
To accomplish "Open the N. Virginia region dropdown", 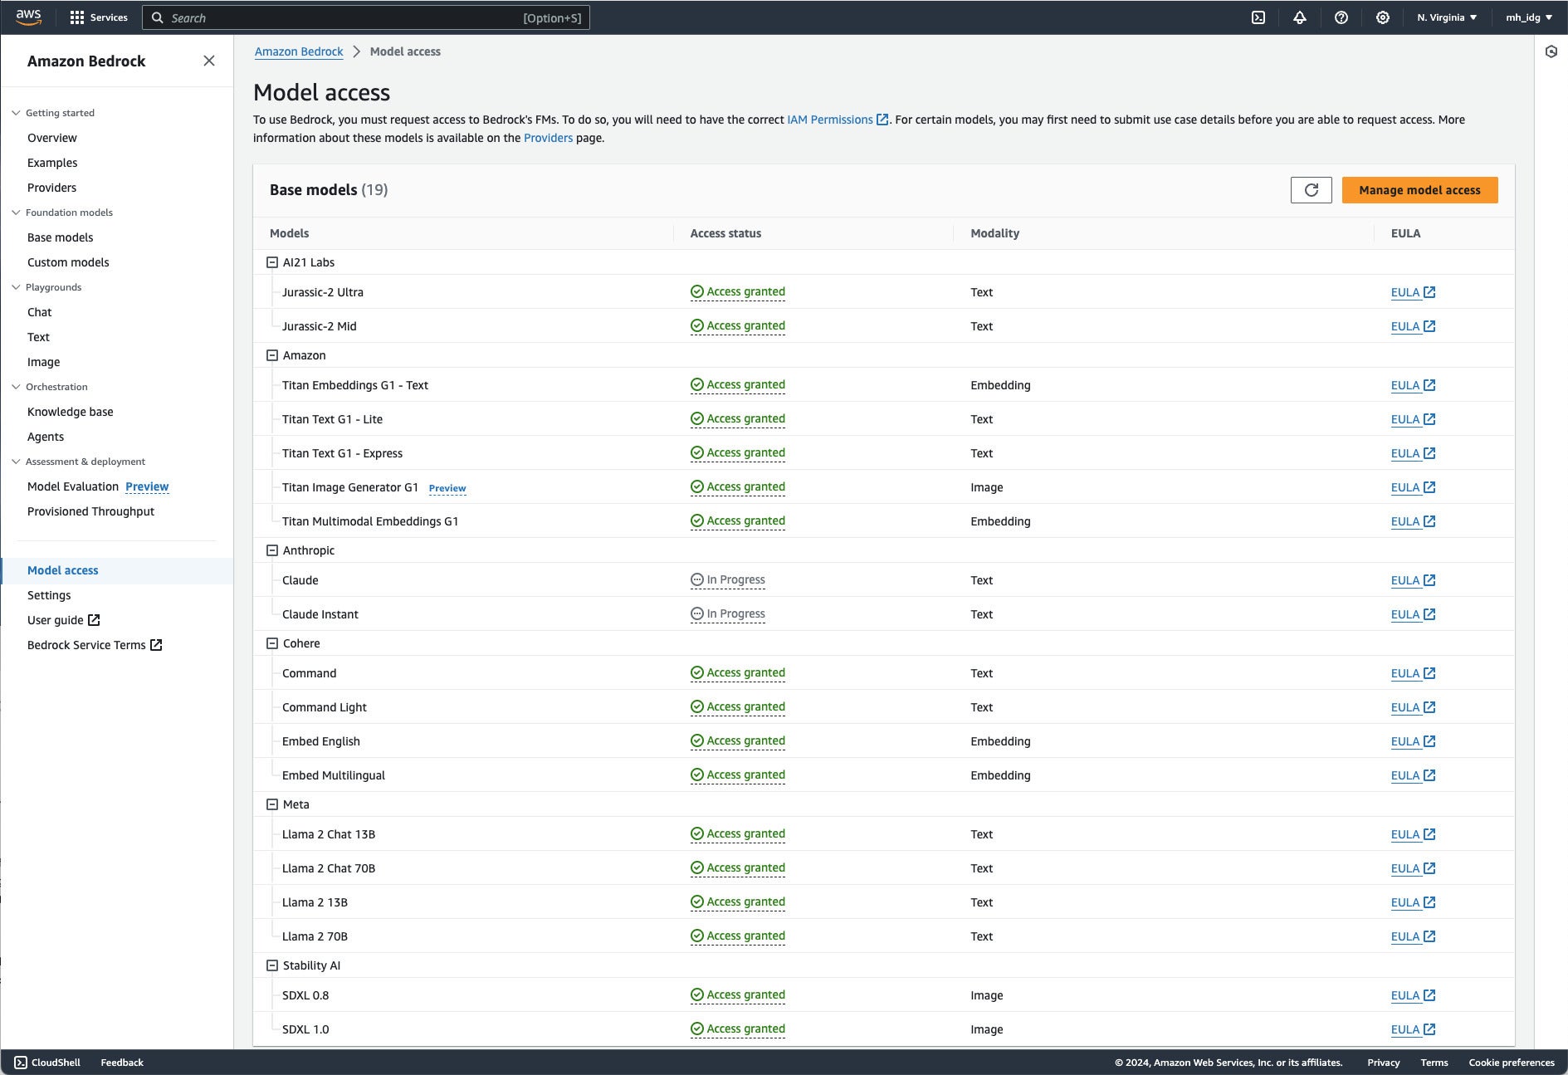I will point(1447,17).
